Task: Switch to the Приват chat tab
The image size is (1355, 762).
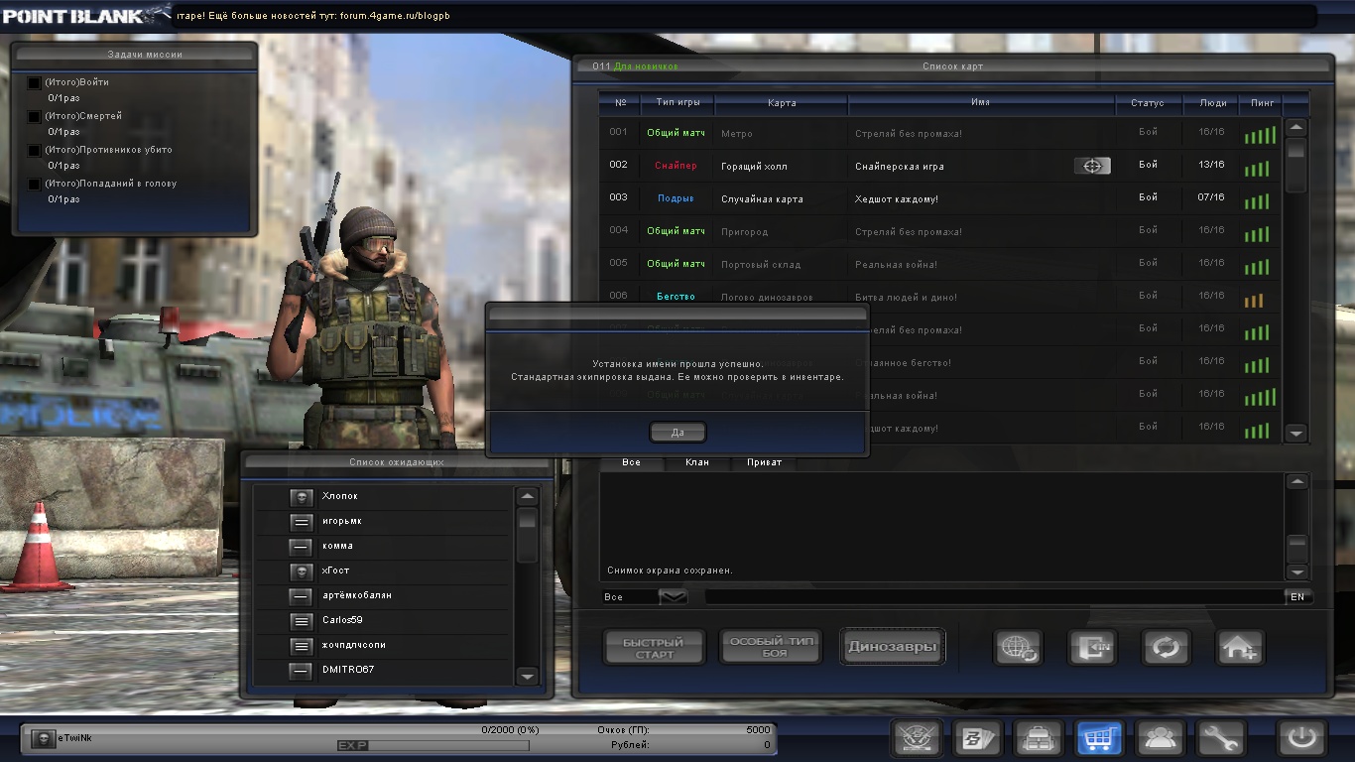Action: coord(764,462)
